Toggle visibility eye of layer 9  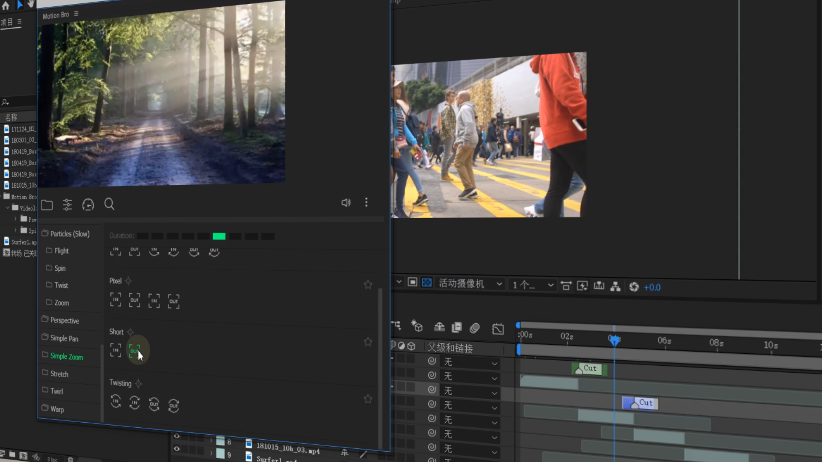tap(176, 449)
